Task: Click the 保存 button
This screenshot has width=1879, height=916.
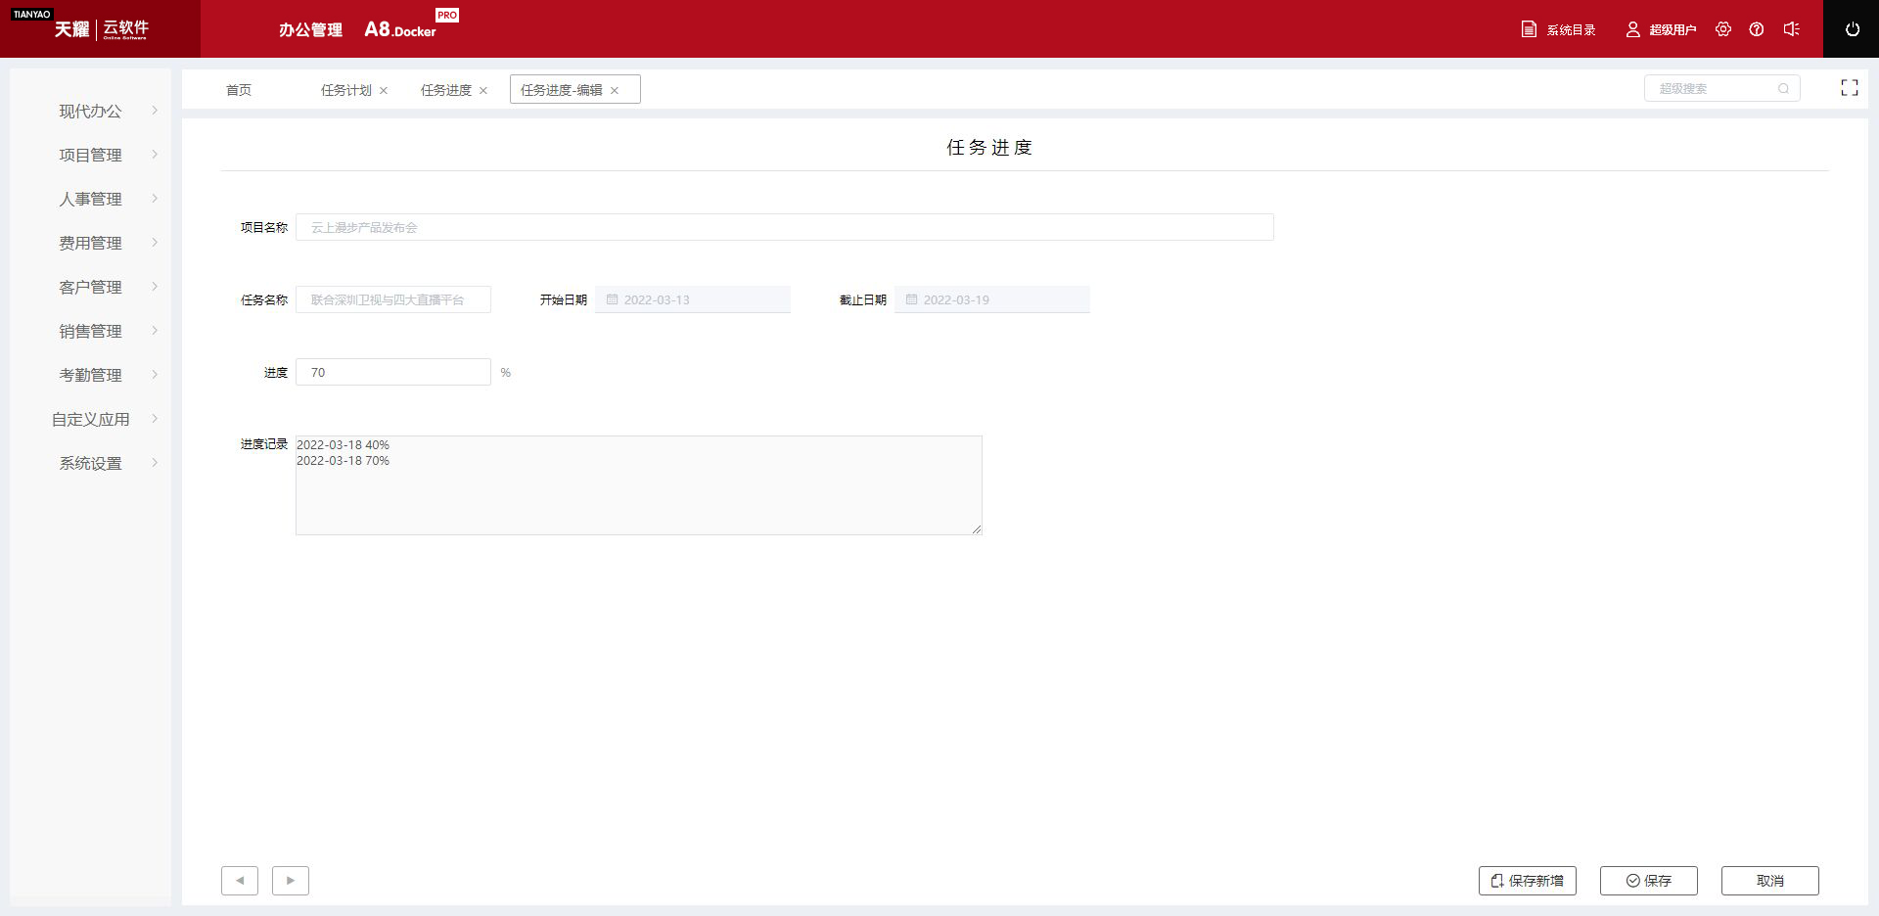Action: click(x=1648, y=881)
